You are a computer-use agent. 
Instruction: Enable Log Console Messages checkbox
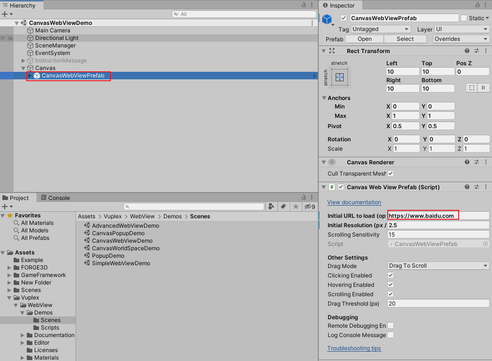tap(391, 335)
